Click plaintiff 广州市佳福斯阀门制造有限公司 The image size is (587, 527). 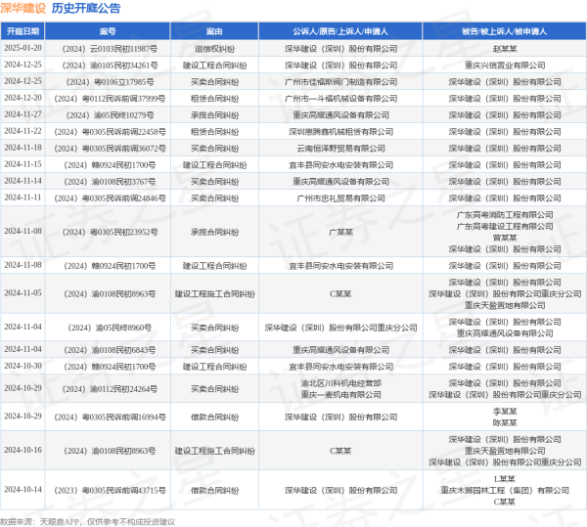340,82
